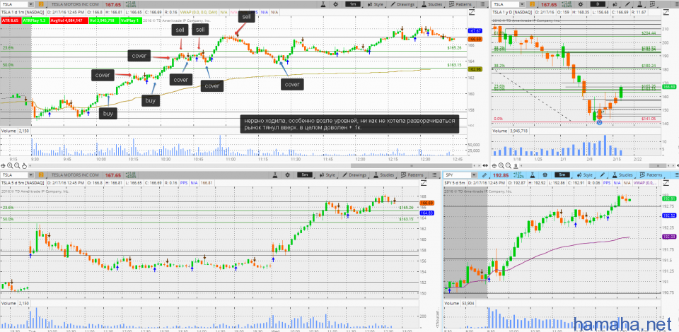679x332 pixels.
Task: Click crosshair pan icon below daily chart
Action: [494, 166]
